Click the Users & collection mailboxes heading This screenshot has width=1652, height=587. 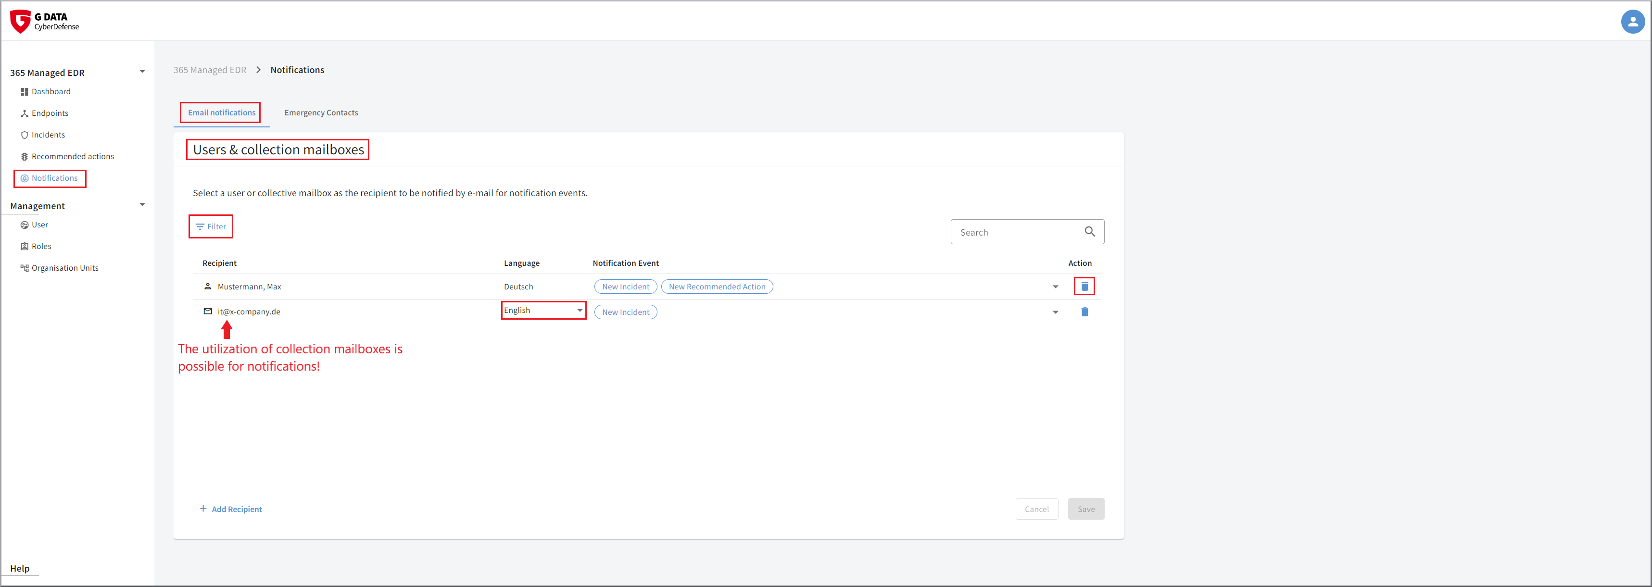coord(278,150)
